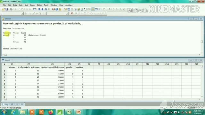Open the Calc menu
Viewport: 205px width, 115px height.
(20, 5)
